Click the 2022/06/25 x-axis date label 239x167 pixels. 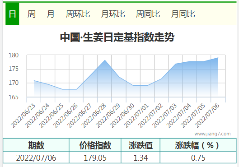coord(51,116)
